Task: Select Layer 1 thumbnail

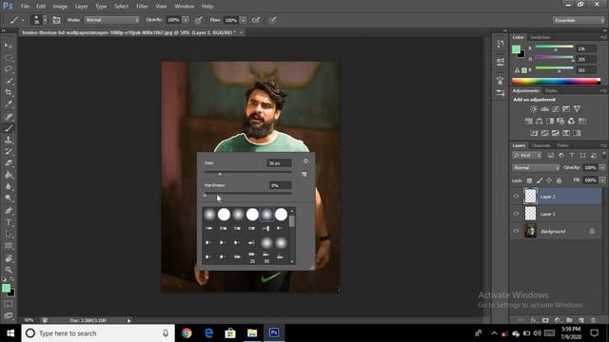Action: (530, 214)
